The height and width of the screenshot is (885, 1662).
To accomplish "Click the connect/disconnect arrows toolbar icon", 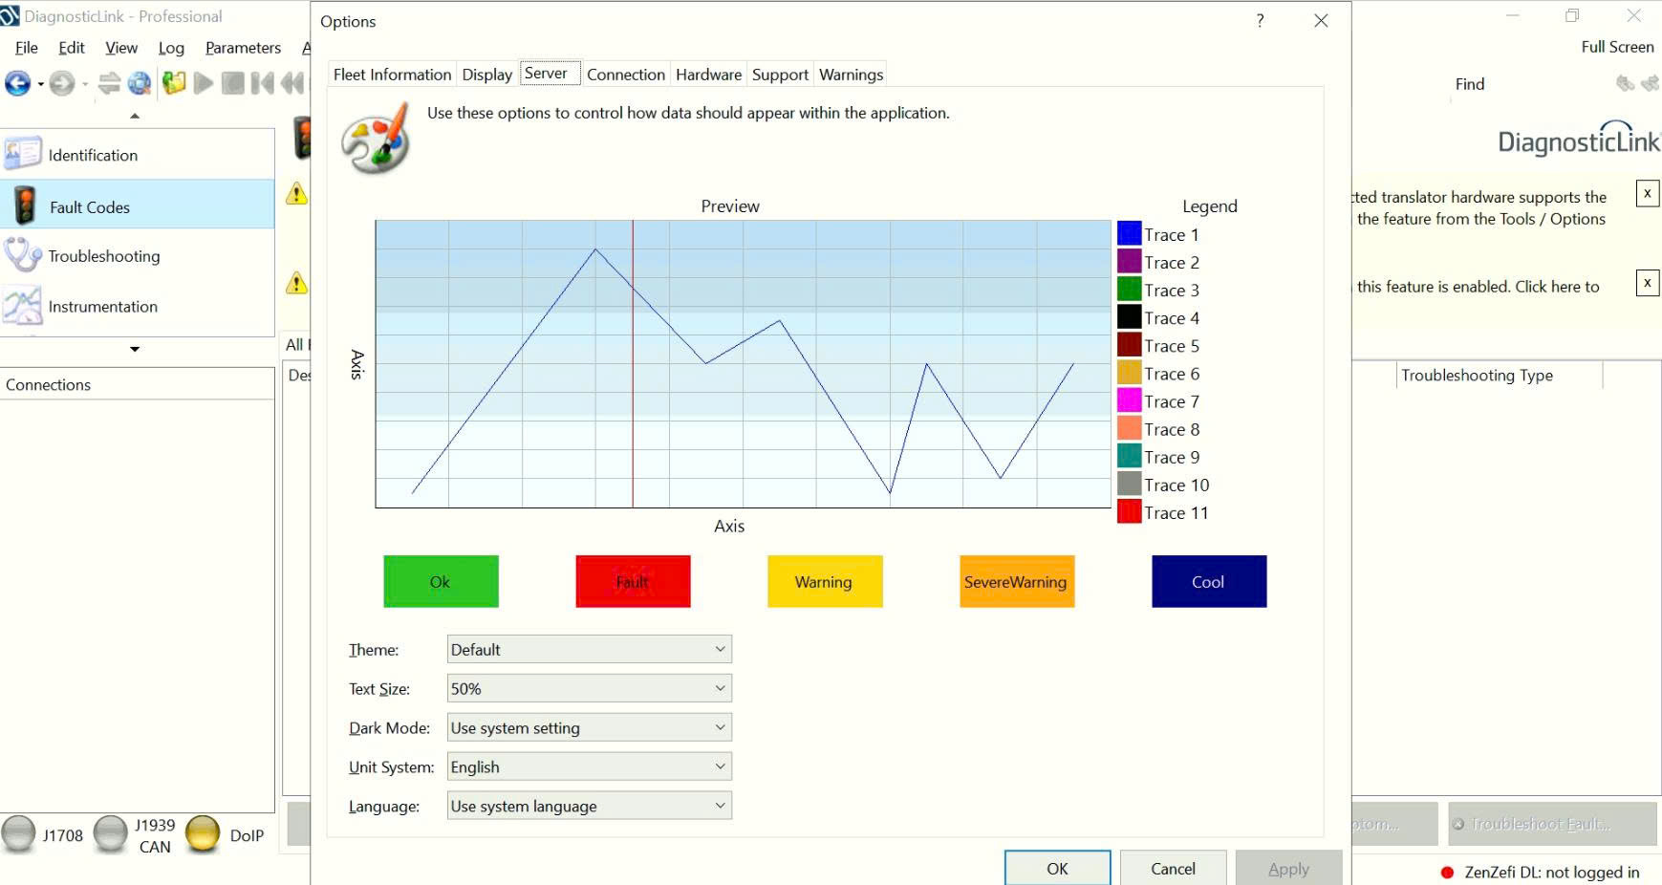I will tap(109, 84).
